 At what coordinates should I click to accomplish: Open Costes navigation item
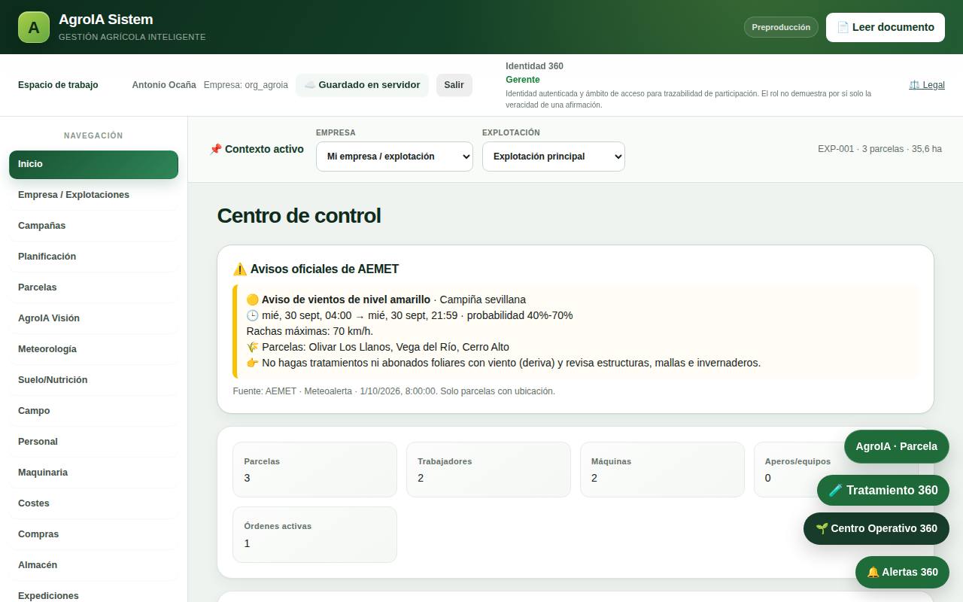coord(93,503)
